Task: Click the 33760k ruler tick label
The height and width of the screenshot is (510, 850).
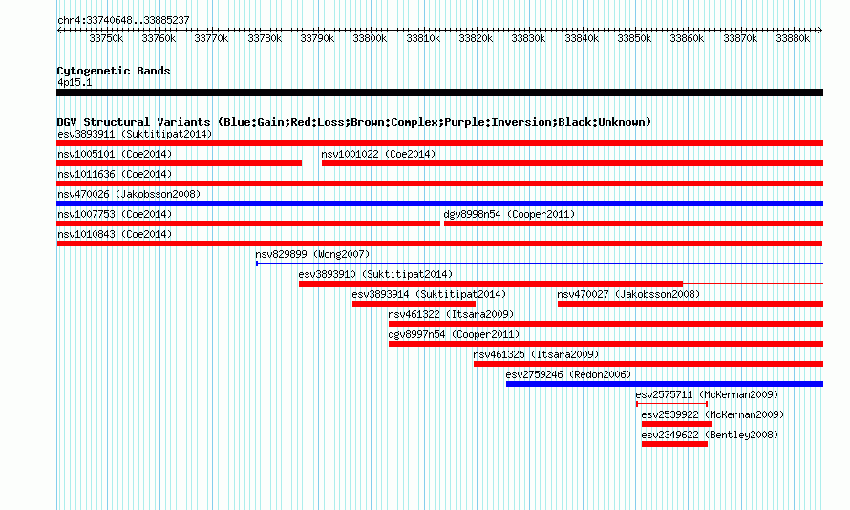Action: [159, 38]
